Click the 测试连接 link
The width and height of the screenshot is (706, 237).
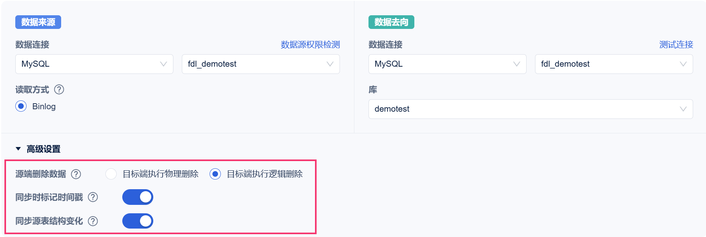(676, 45)
